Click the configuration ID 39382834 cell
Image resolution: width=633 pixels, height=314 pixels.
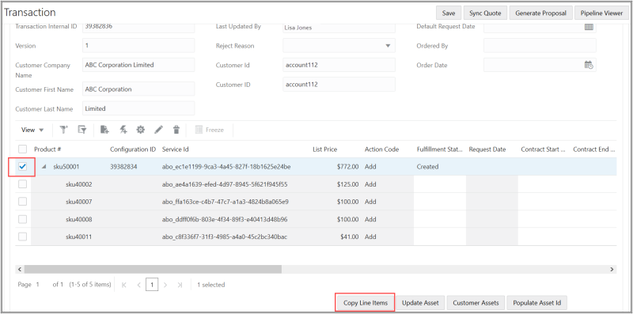(123, 167)
